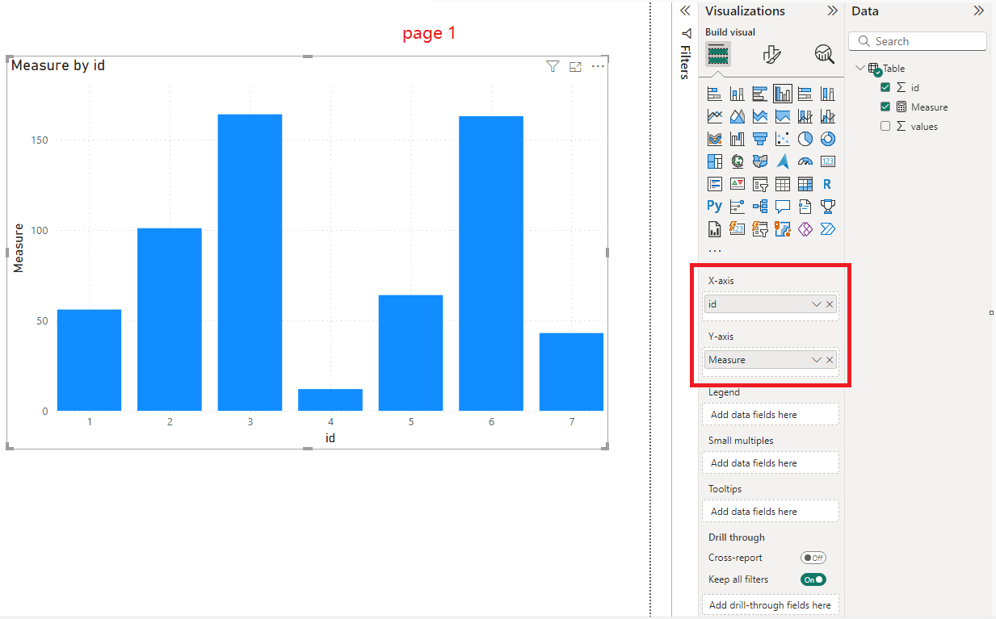Collapse the Table tree node
The image size is (996, 619).
point(860,69)
